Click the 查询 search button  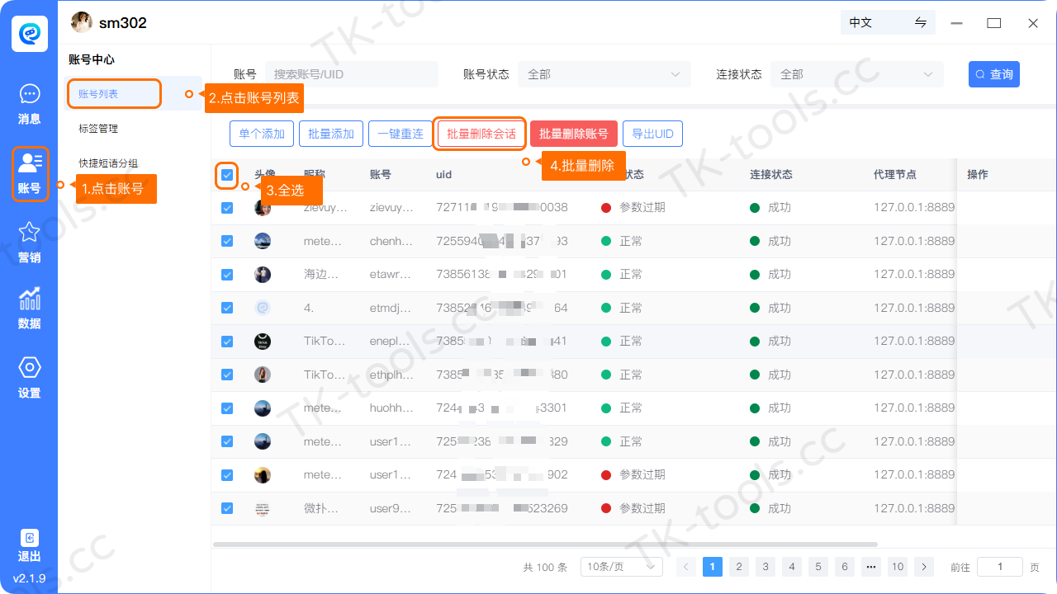(994, 74)
